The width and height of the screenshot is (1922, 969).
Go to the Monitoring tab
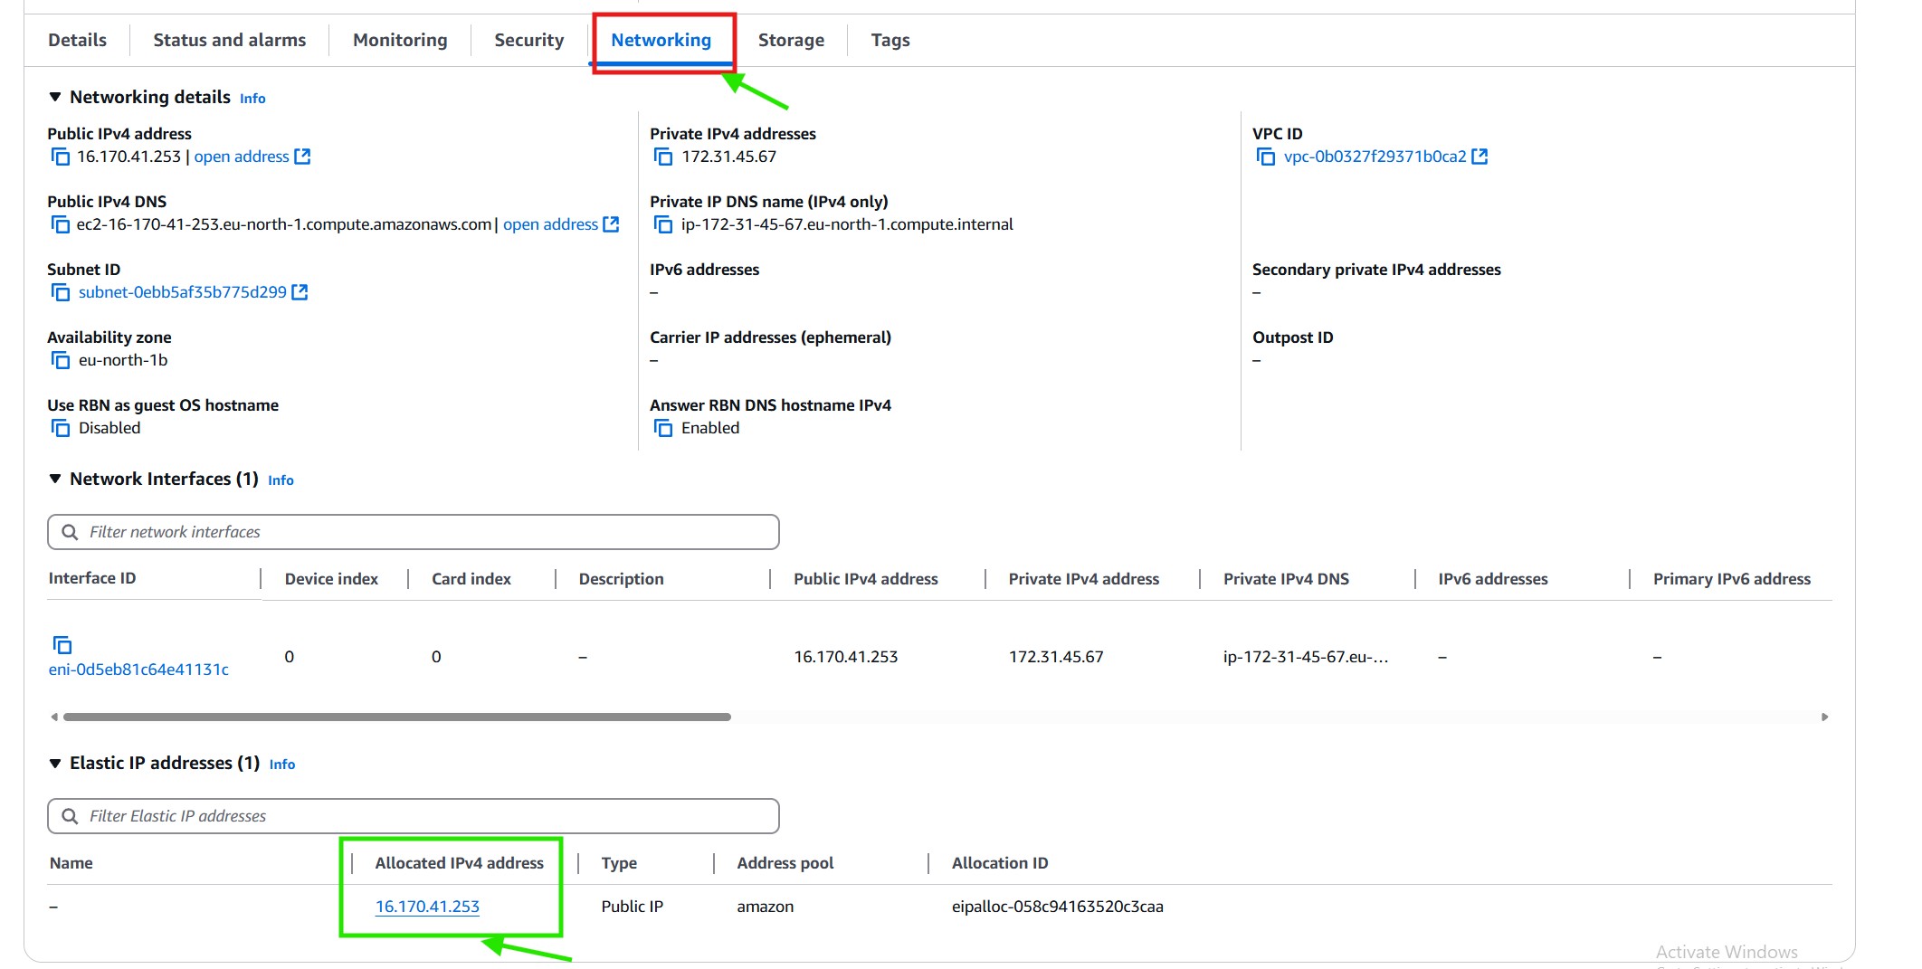[x=400, y=40]
